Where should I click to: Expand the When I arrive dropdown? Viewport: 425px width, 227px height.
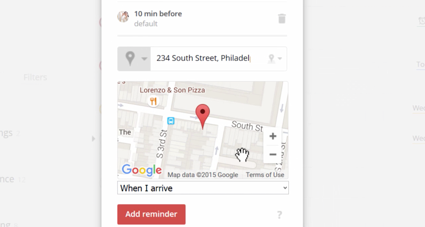[x=203, y=188]
